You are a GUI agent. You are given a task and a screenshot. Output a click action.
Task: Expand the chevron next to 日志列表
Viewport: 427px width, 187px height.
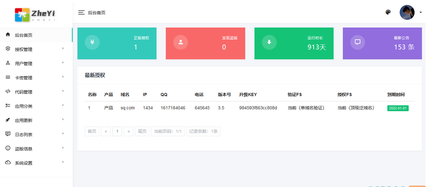(63, 133)
